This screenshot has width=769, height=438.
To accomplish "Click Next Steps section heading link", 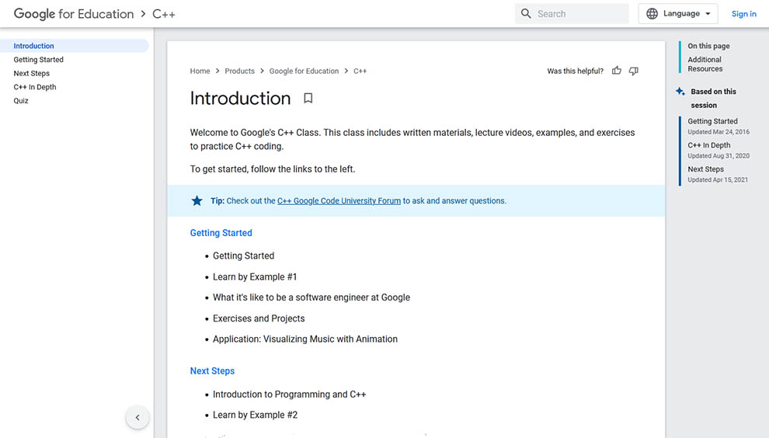I will [212, 370].
